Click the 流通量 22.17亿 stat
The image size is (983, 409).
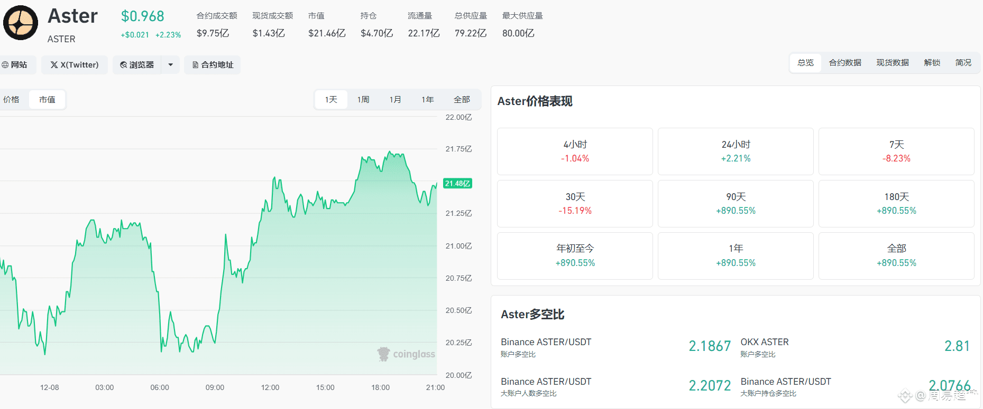point(424,24)
